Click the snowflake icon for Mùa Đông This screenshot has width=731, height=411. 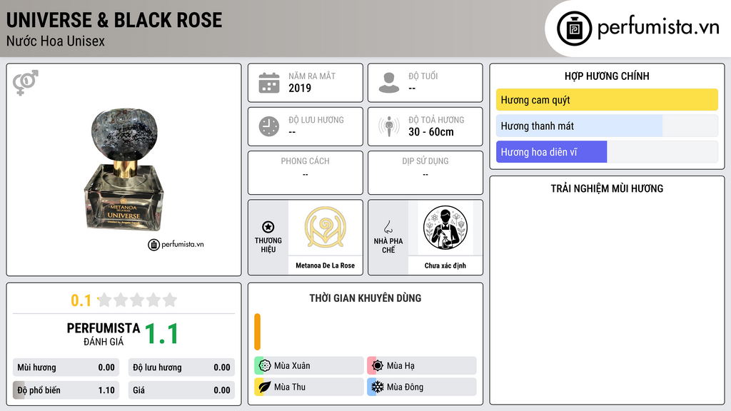coord(378,387)
